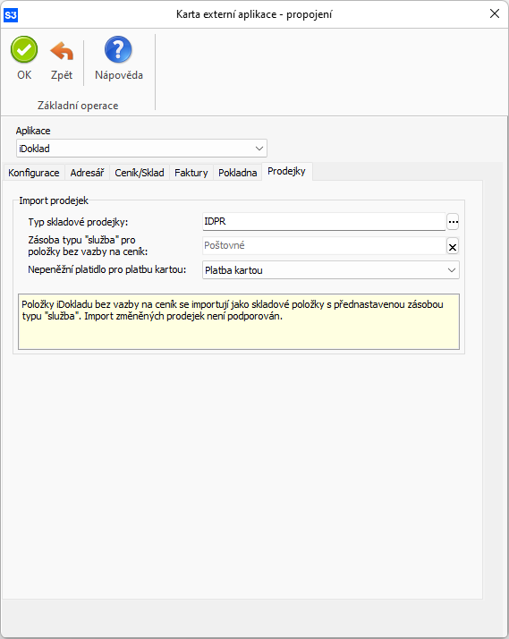509x639 pixels.
Task: Click 'Nepeněžní platidlo pro platbu kartou:' label
Action: [x=107, y=269]
